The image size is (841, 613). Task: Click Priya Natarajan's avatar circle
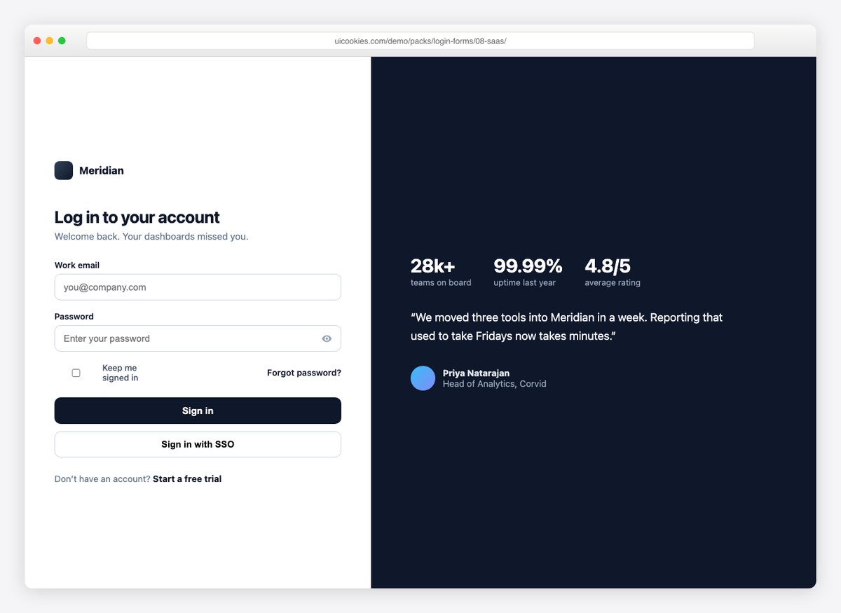click(x=423, y=378)
